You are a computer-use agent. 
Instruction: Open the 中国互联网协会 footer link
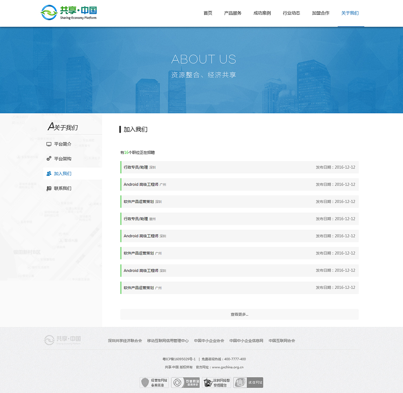coord(282,340)
